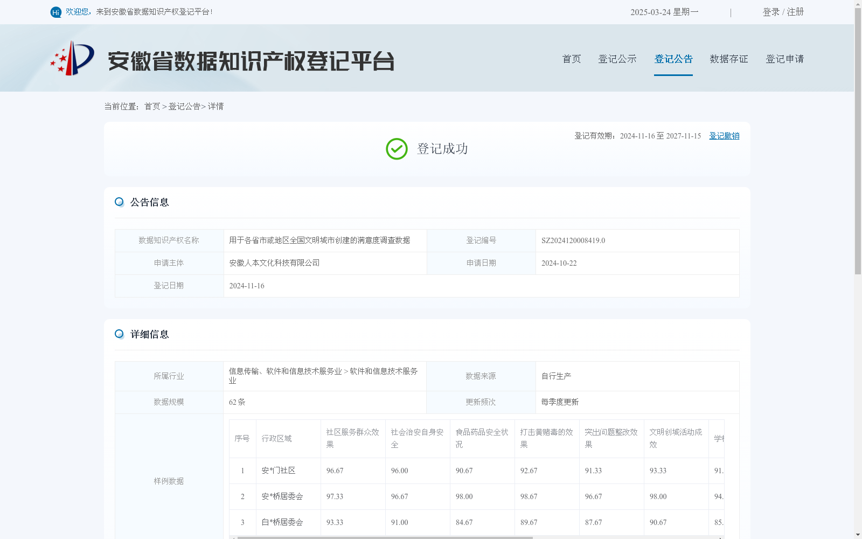The width and height of the screenshot is (862, 539).
Task: Click the 文明创城活动成效 column header
Action: point(676,438)
